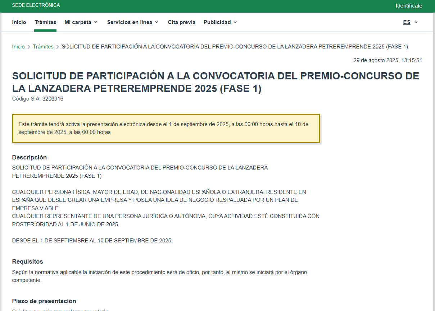Click breadcrumb arrow after Trámites
This screenshot has height=311, width=435.
58,47
